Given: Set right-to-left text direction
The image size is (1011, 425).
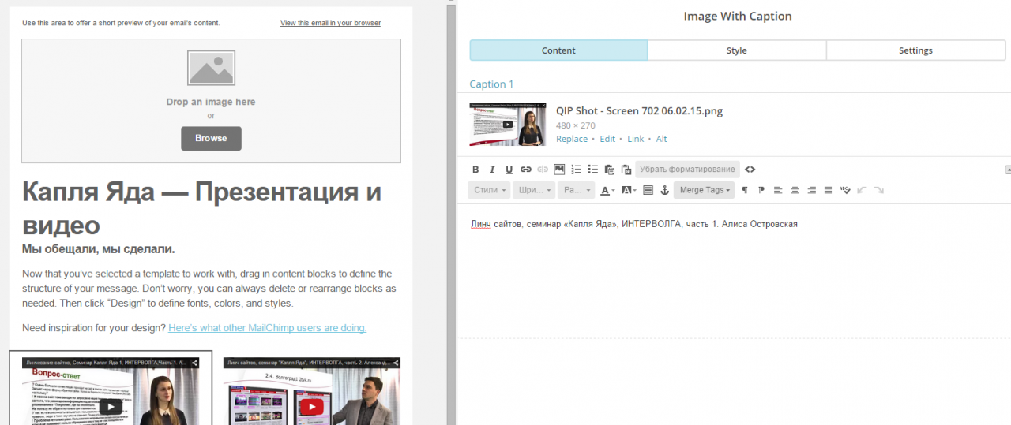Looking at the screenshot, I should [761, 190].
